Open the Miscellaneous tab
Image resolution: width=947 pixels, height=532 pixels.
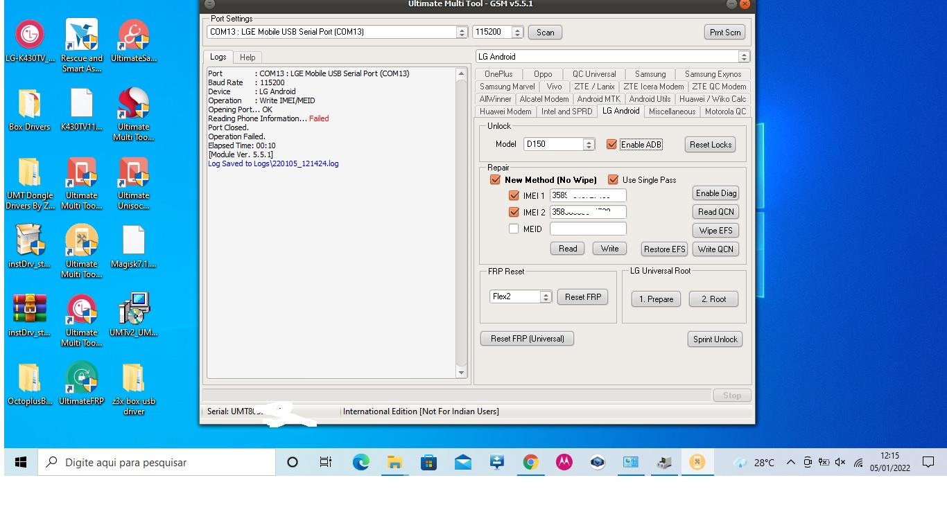point(672,112)
